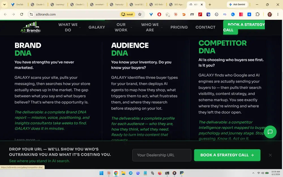Click the address bar URL a3brands.com
Viewport: 283px width, 177px height.
(46, 14)
